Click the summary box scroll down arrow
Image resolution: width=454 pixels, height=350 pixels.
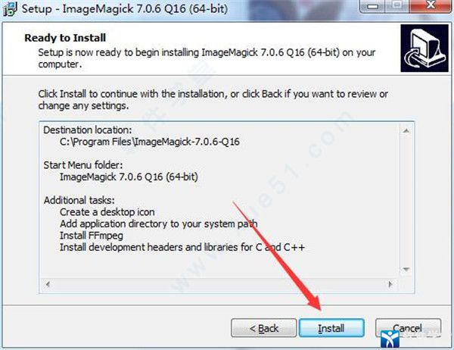click(406, 270)
